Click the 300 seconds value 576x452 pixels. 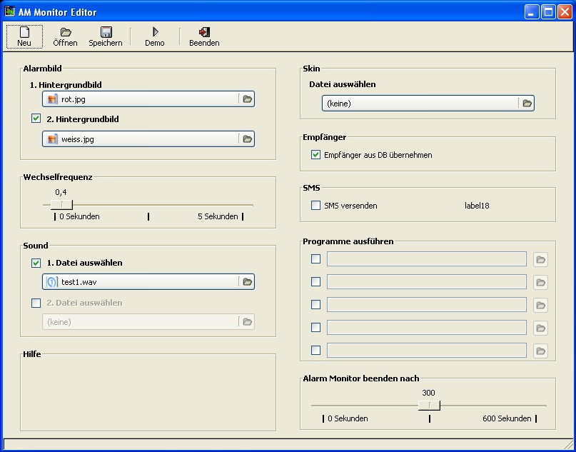point(428,393)
